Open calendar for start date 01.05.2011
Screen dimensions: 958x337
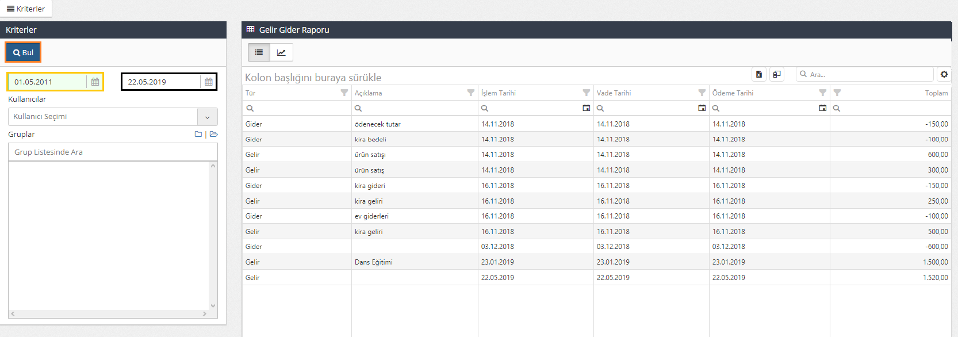(95, 82)
